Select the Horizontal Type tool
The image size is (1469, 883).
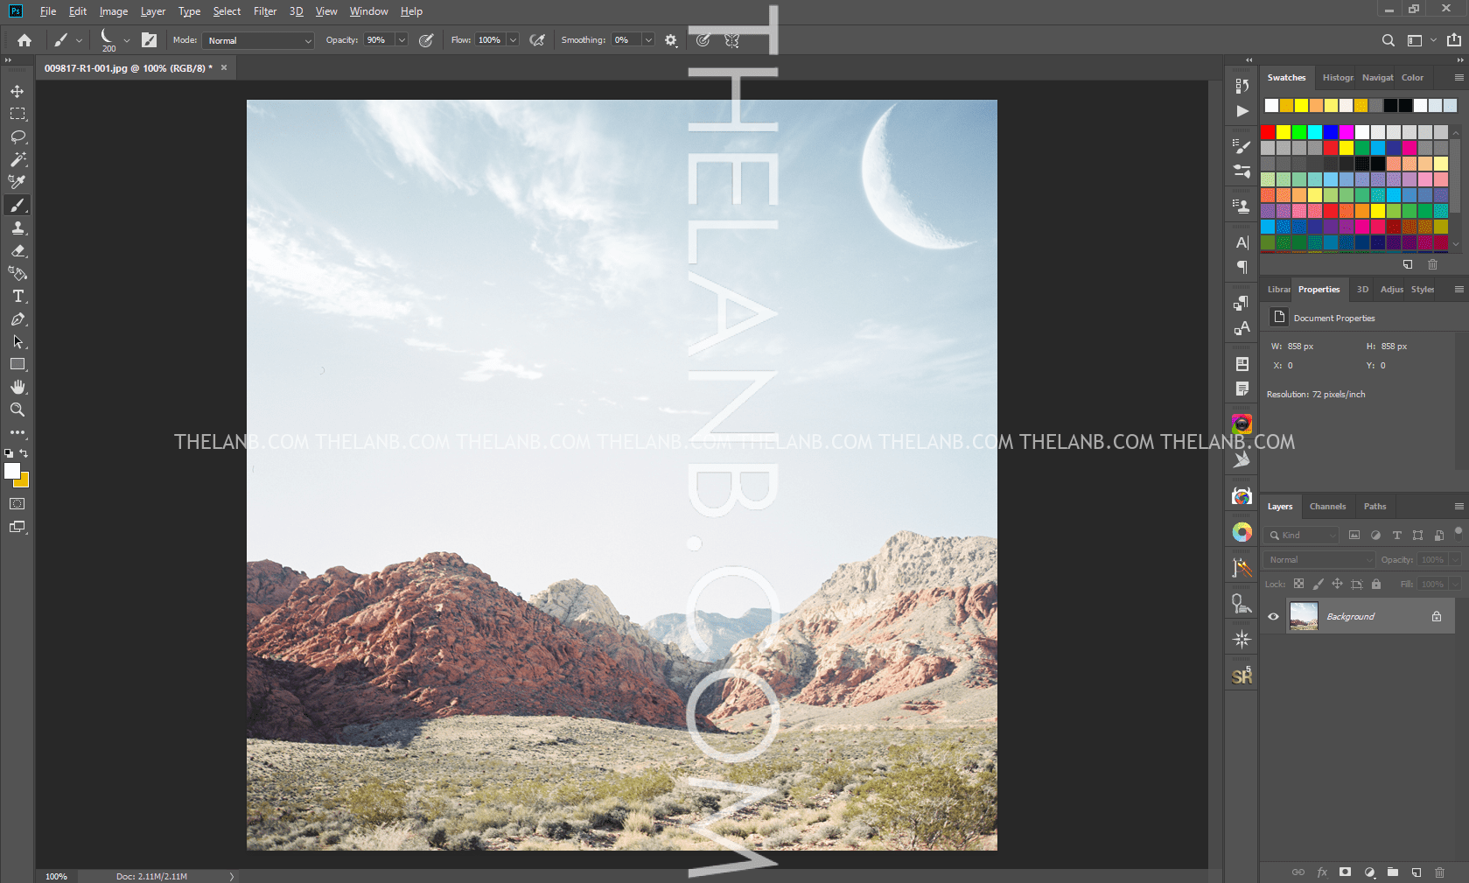(17, 297)
